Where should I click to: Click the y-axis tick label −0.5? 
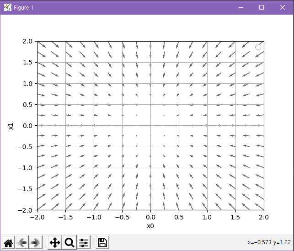point(25,147)
